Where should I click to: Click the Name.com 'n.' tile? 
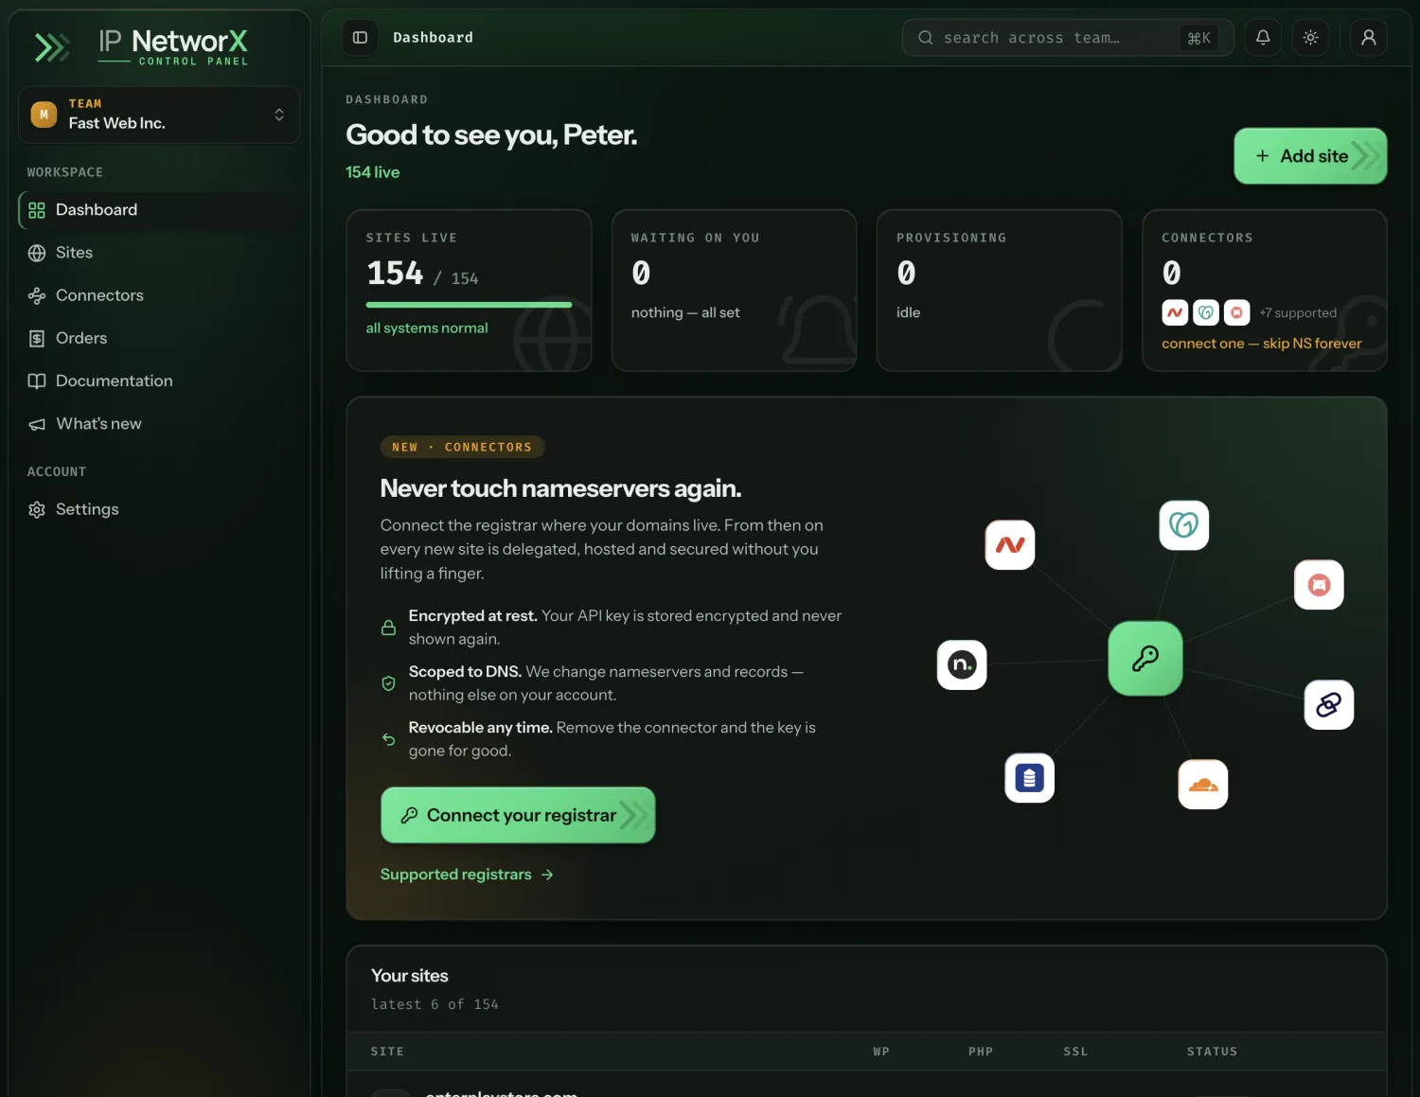[962, 664]
